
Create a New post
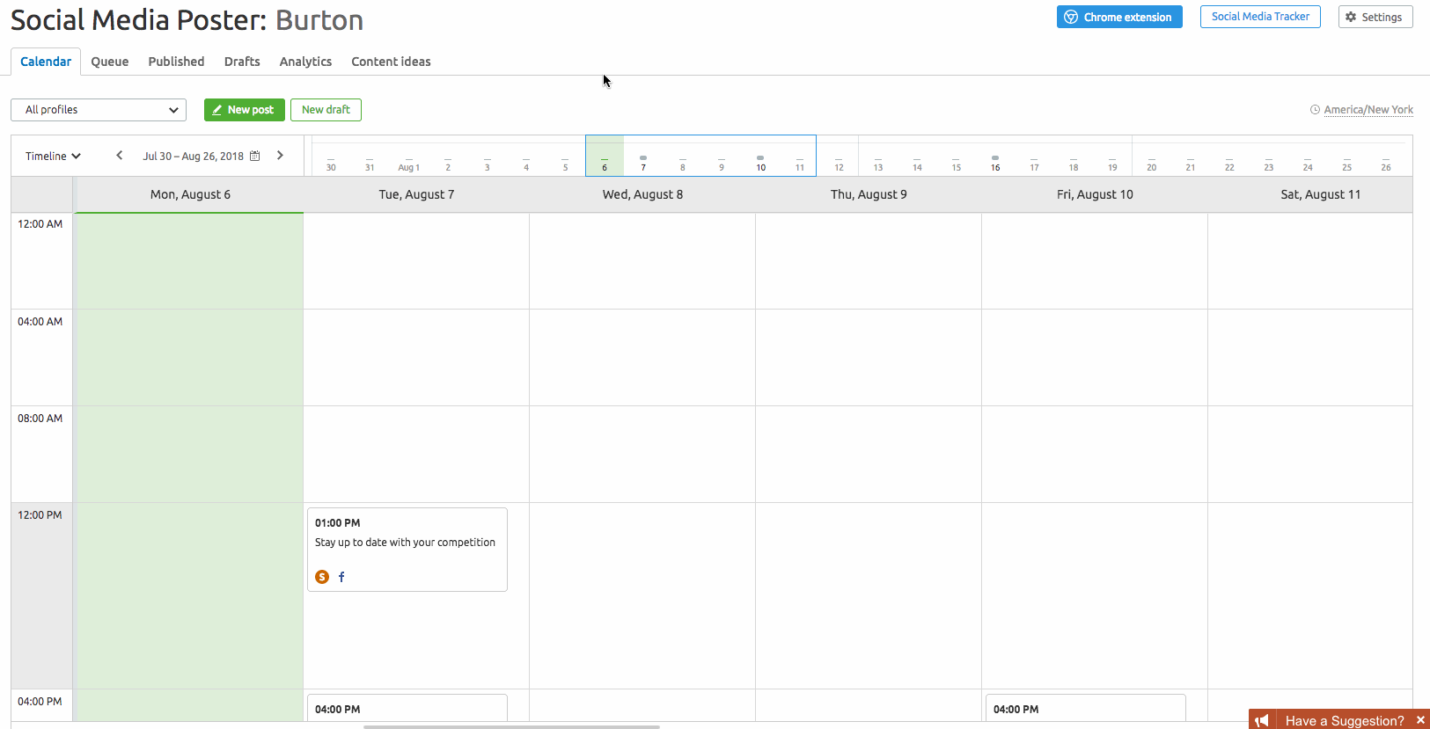pyautogui.click(x=245, y=110)
